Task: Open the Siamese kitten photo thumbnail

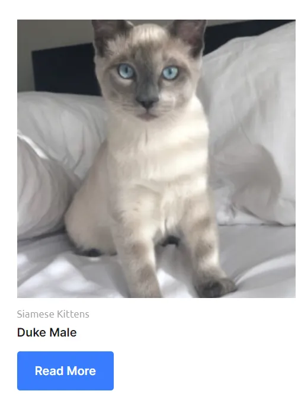Action: click(x=156, y=158)
